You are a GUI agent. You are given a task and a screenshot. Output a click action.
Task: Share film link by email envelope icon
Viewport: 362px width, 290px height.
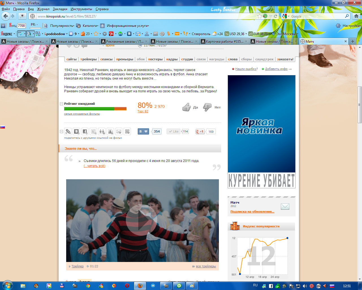[119, 131]
